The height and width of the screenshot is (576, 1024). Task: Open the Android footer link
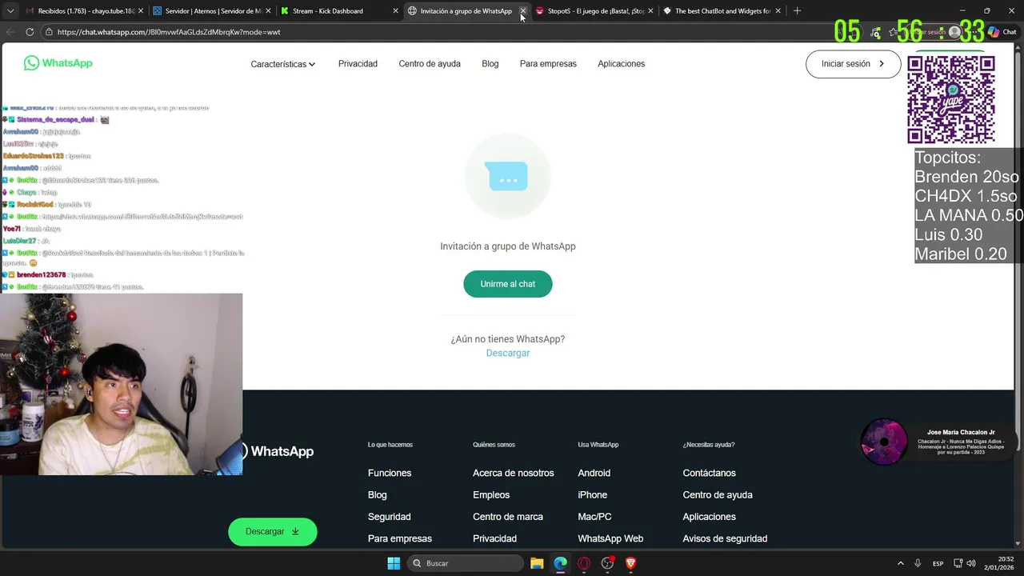(594, 473)
